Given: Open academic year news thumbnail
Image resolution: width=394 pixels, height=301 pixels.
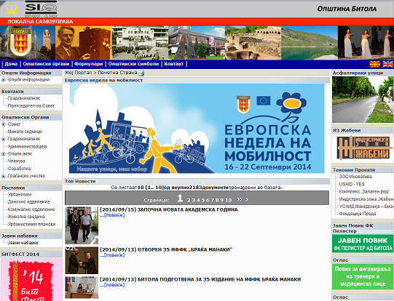Looking at the screenshot, I should [82, 225].
